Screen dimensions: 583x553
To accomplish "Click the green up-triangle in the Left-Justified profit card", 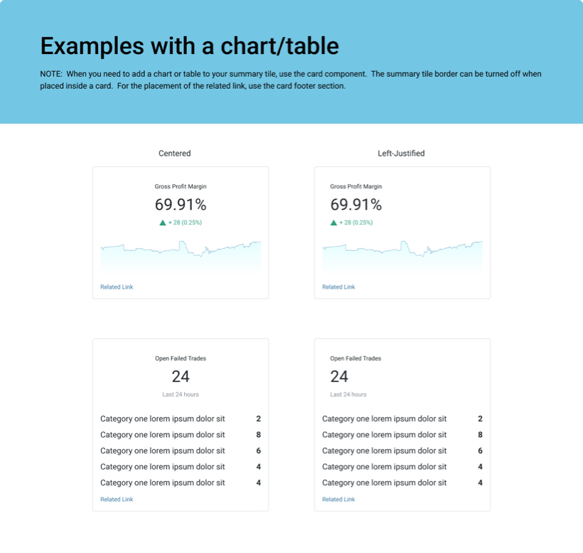I will tap(333, 222).
